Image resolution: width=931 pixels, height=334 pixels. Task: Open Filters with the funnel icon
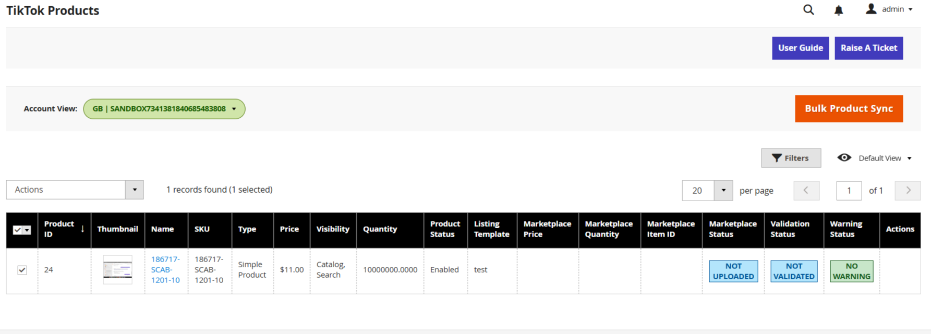coord(777,158)
